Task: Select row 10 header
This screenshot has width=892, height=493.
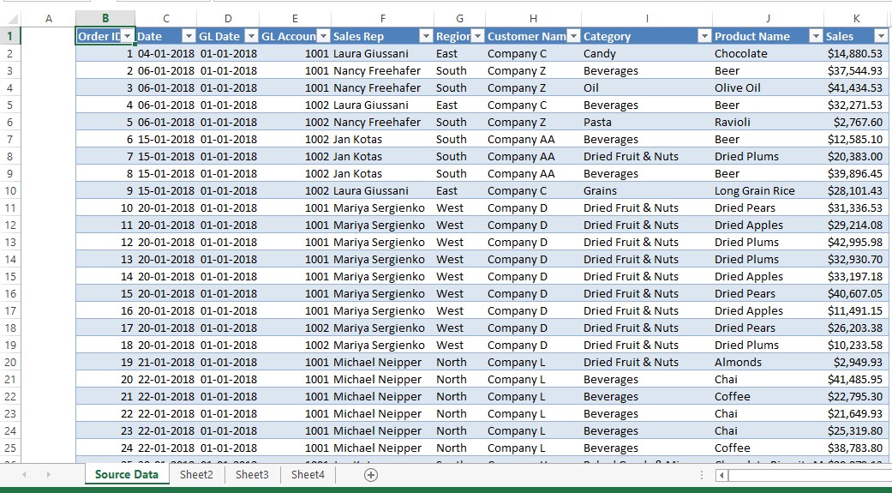Action: (10, 190)
